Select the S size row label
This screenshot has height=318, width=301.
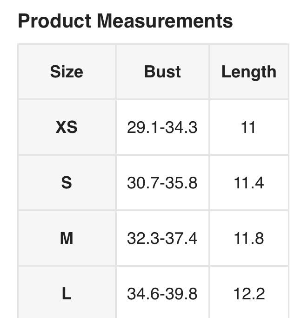click(67, 183)
